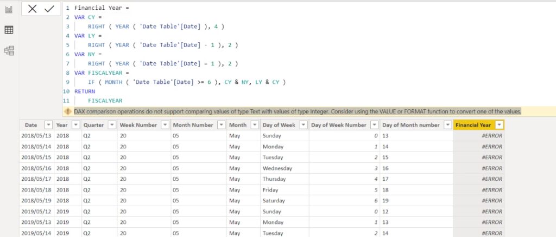The image size is (556, 237).
Task: Open the Year column filter dropdown
Action: (x=75, y=125)
